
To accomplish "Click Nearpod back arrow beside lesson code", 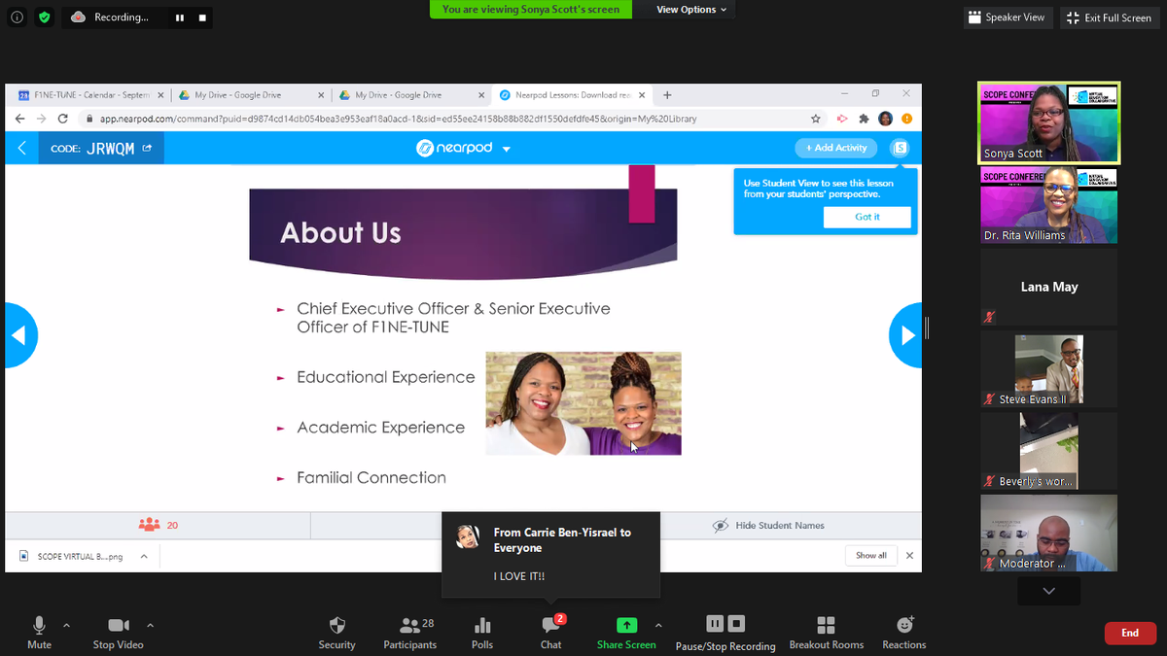I will (22, 148).
